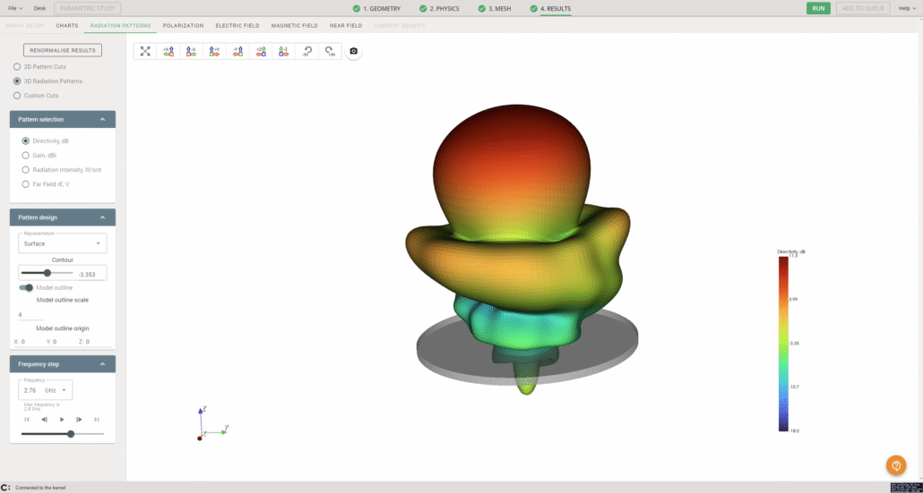This screenshot has height=493, width=923.
Task: Open the Representation Surface dropdown
Action: tap(62, 243)
